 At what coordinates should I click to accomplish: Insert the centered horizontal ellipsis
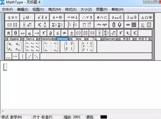16,56
